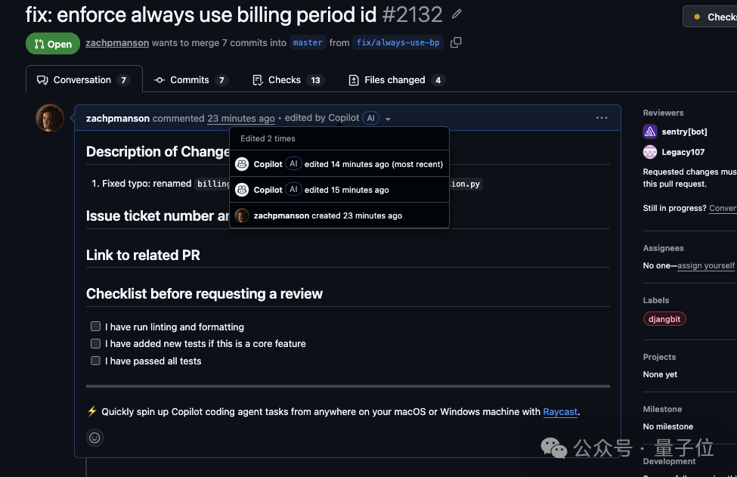
Task: Check 'I have added new tests' item
Action: tap(95, 343)
